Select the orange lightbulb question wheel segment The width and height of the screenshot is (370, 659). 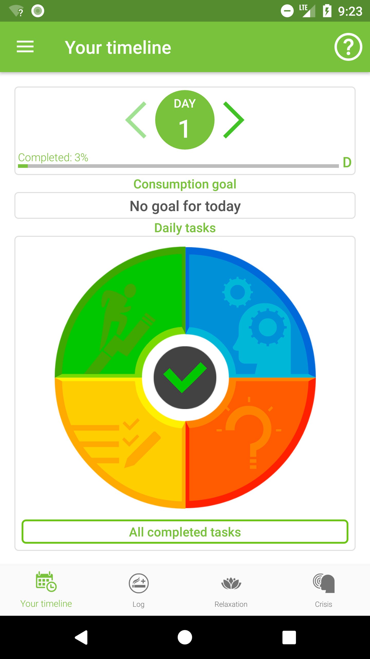252,443
